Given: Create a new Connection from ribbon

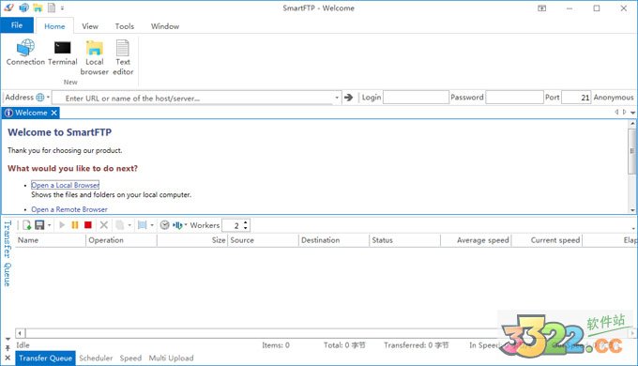Looking at the screenshot, I should 25,53.
